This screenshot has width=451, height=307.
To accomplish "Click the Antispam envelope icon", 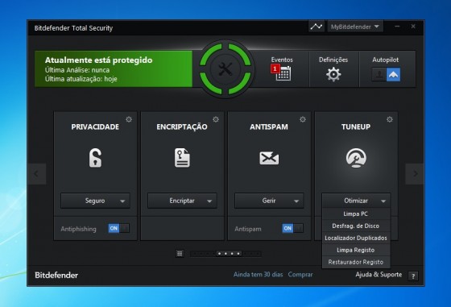I will [269, 158].
